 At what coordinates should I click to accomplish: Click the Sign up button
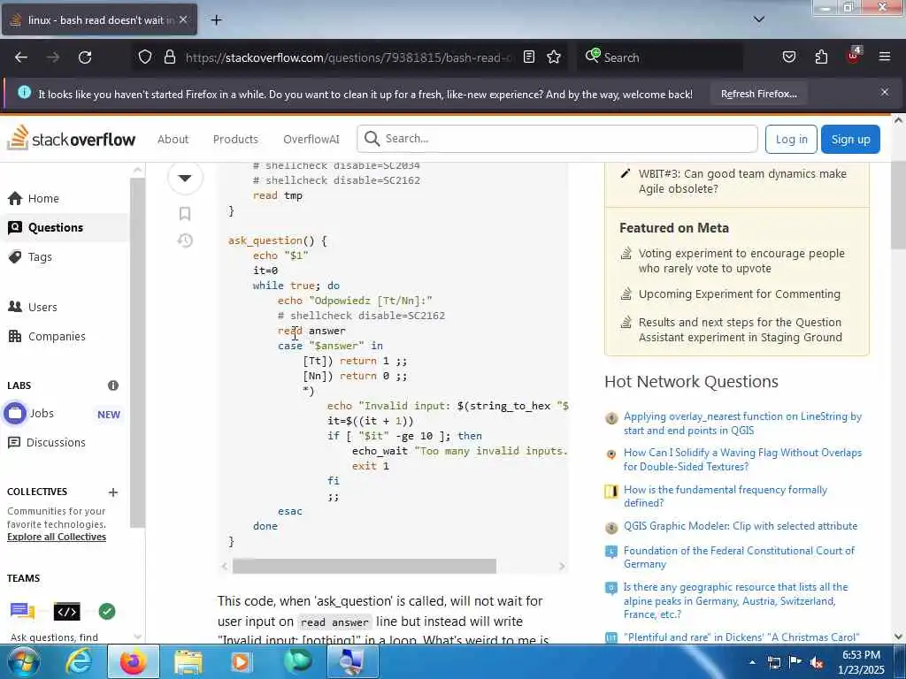tap(850, 139)
